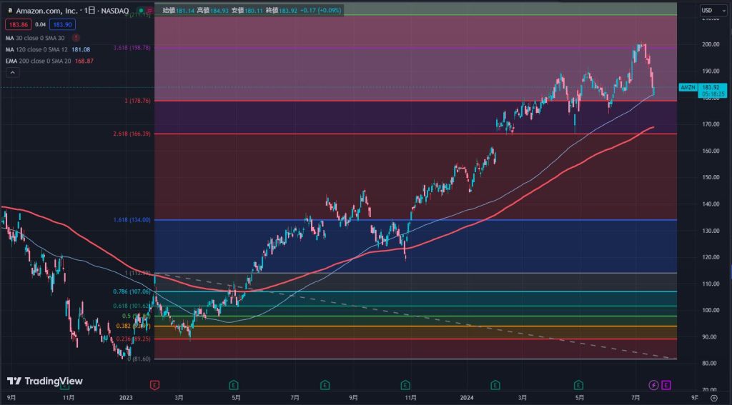Click the 終値 183.92 close value
732x405 pixels.
click(x=282, y=10)
